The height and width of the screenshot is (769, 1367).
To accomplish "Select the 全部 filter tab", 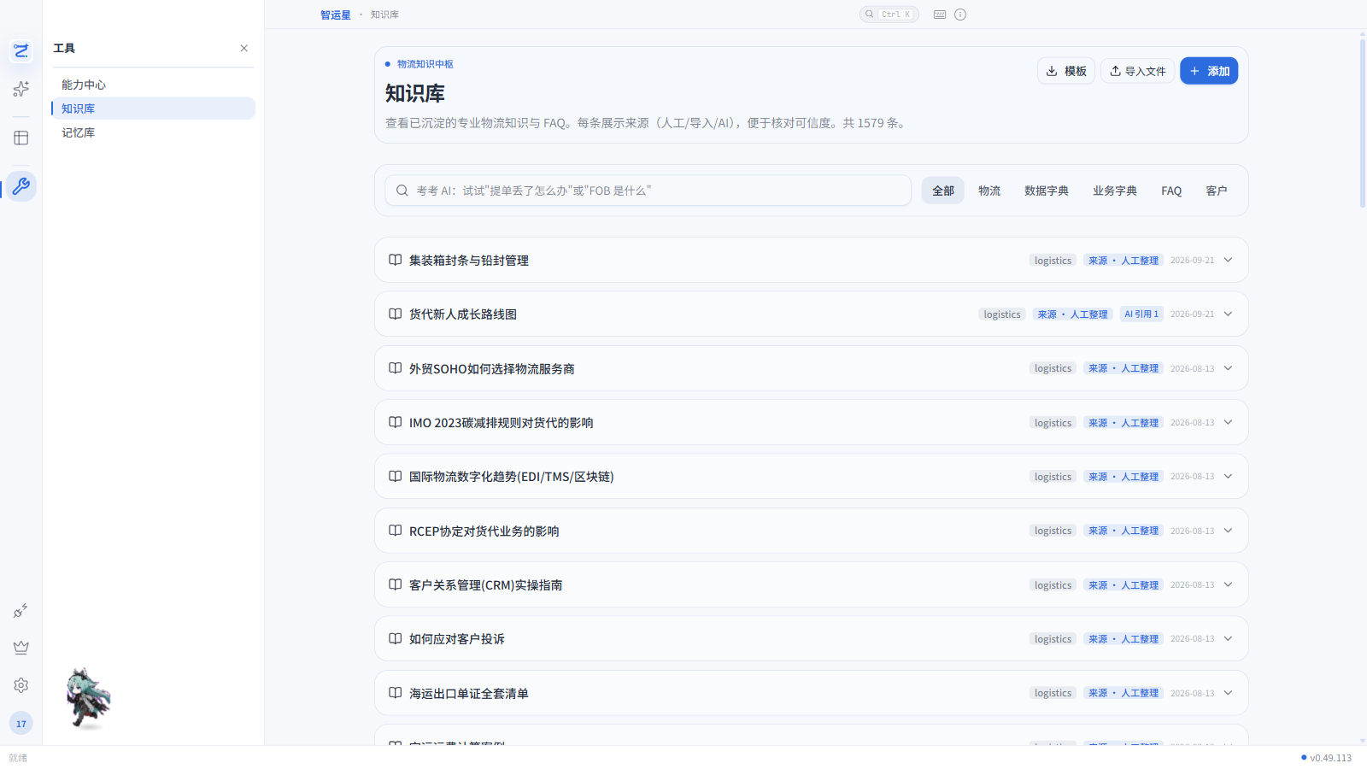I will coord(943,191).
